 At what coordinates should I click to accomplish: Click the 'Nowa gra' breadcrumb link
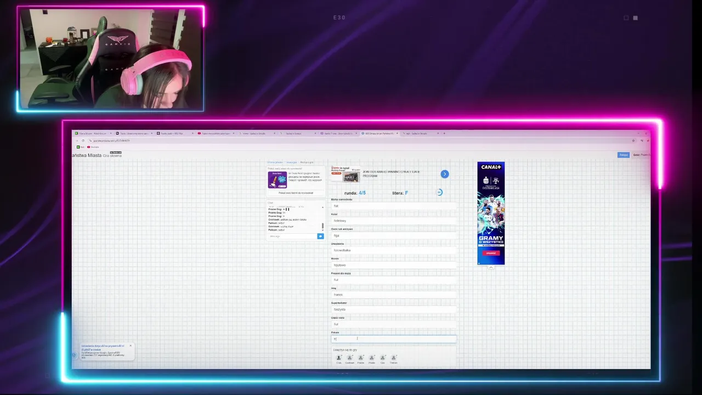tap(291, 162)
